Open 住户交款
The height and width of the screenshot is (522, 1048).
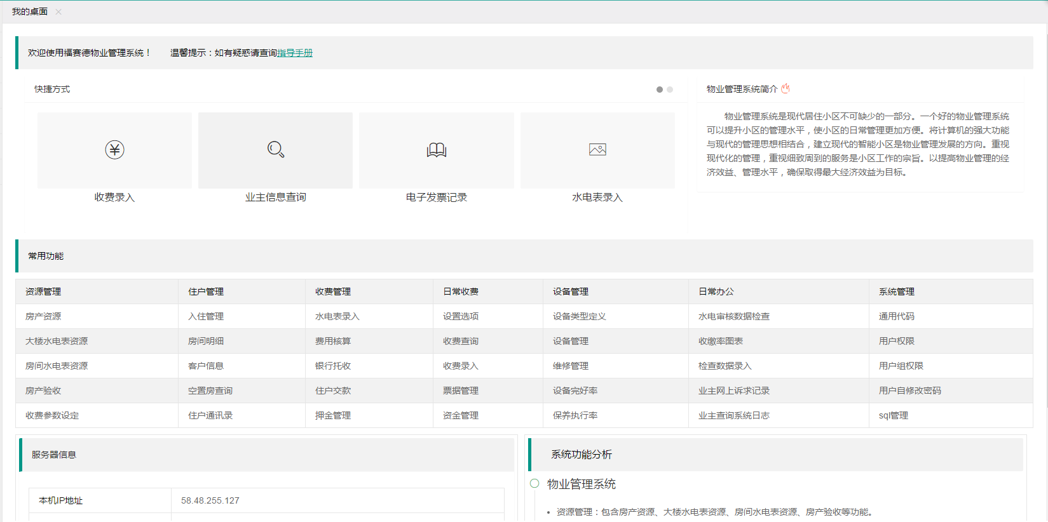click(333, 391)
